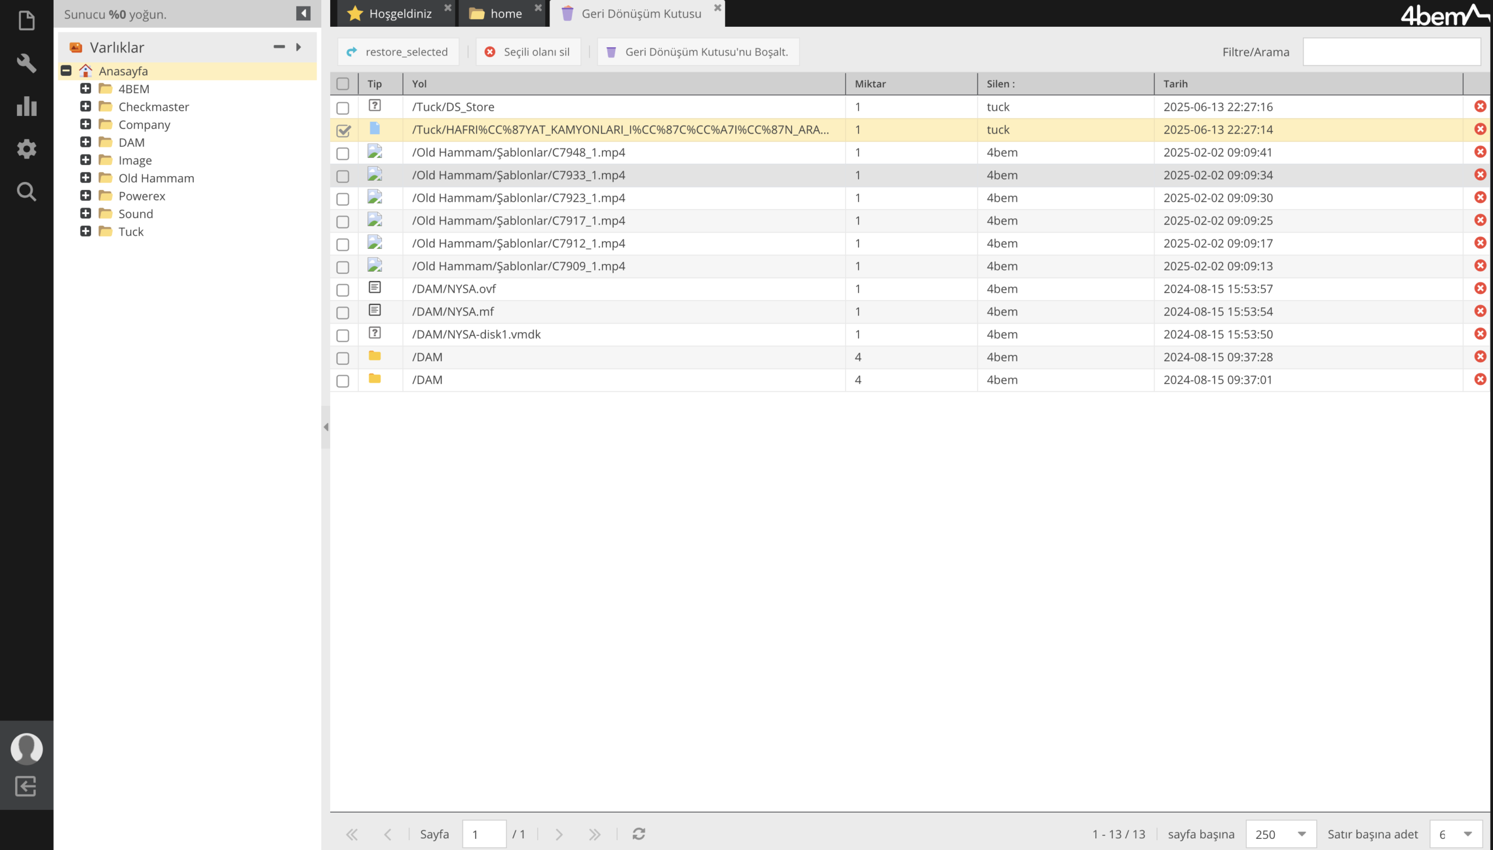Click the restore_selected button
The image size is (1493, 850).
tap(398, 52)
